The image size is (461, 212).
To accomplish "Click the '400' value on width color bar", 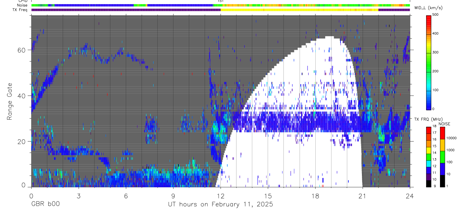I will [435, 34].
